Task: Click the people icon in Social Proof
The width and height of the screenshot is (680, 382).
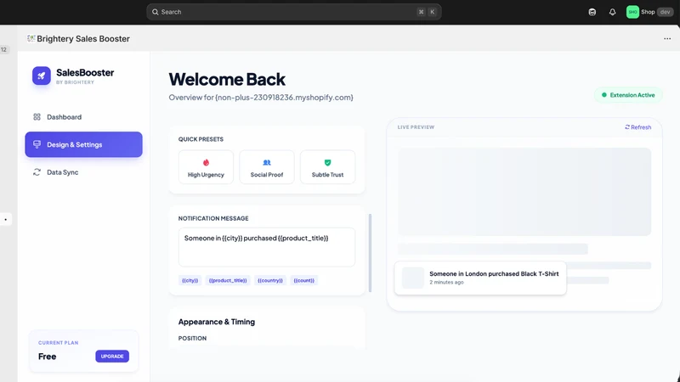Action: click(x=267, y=162)
